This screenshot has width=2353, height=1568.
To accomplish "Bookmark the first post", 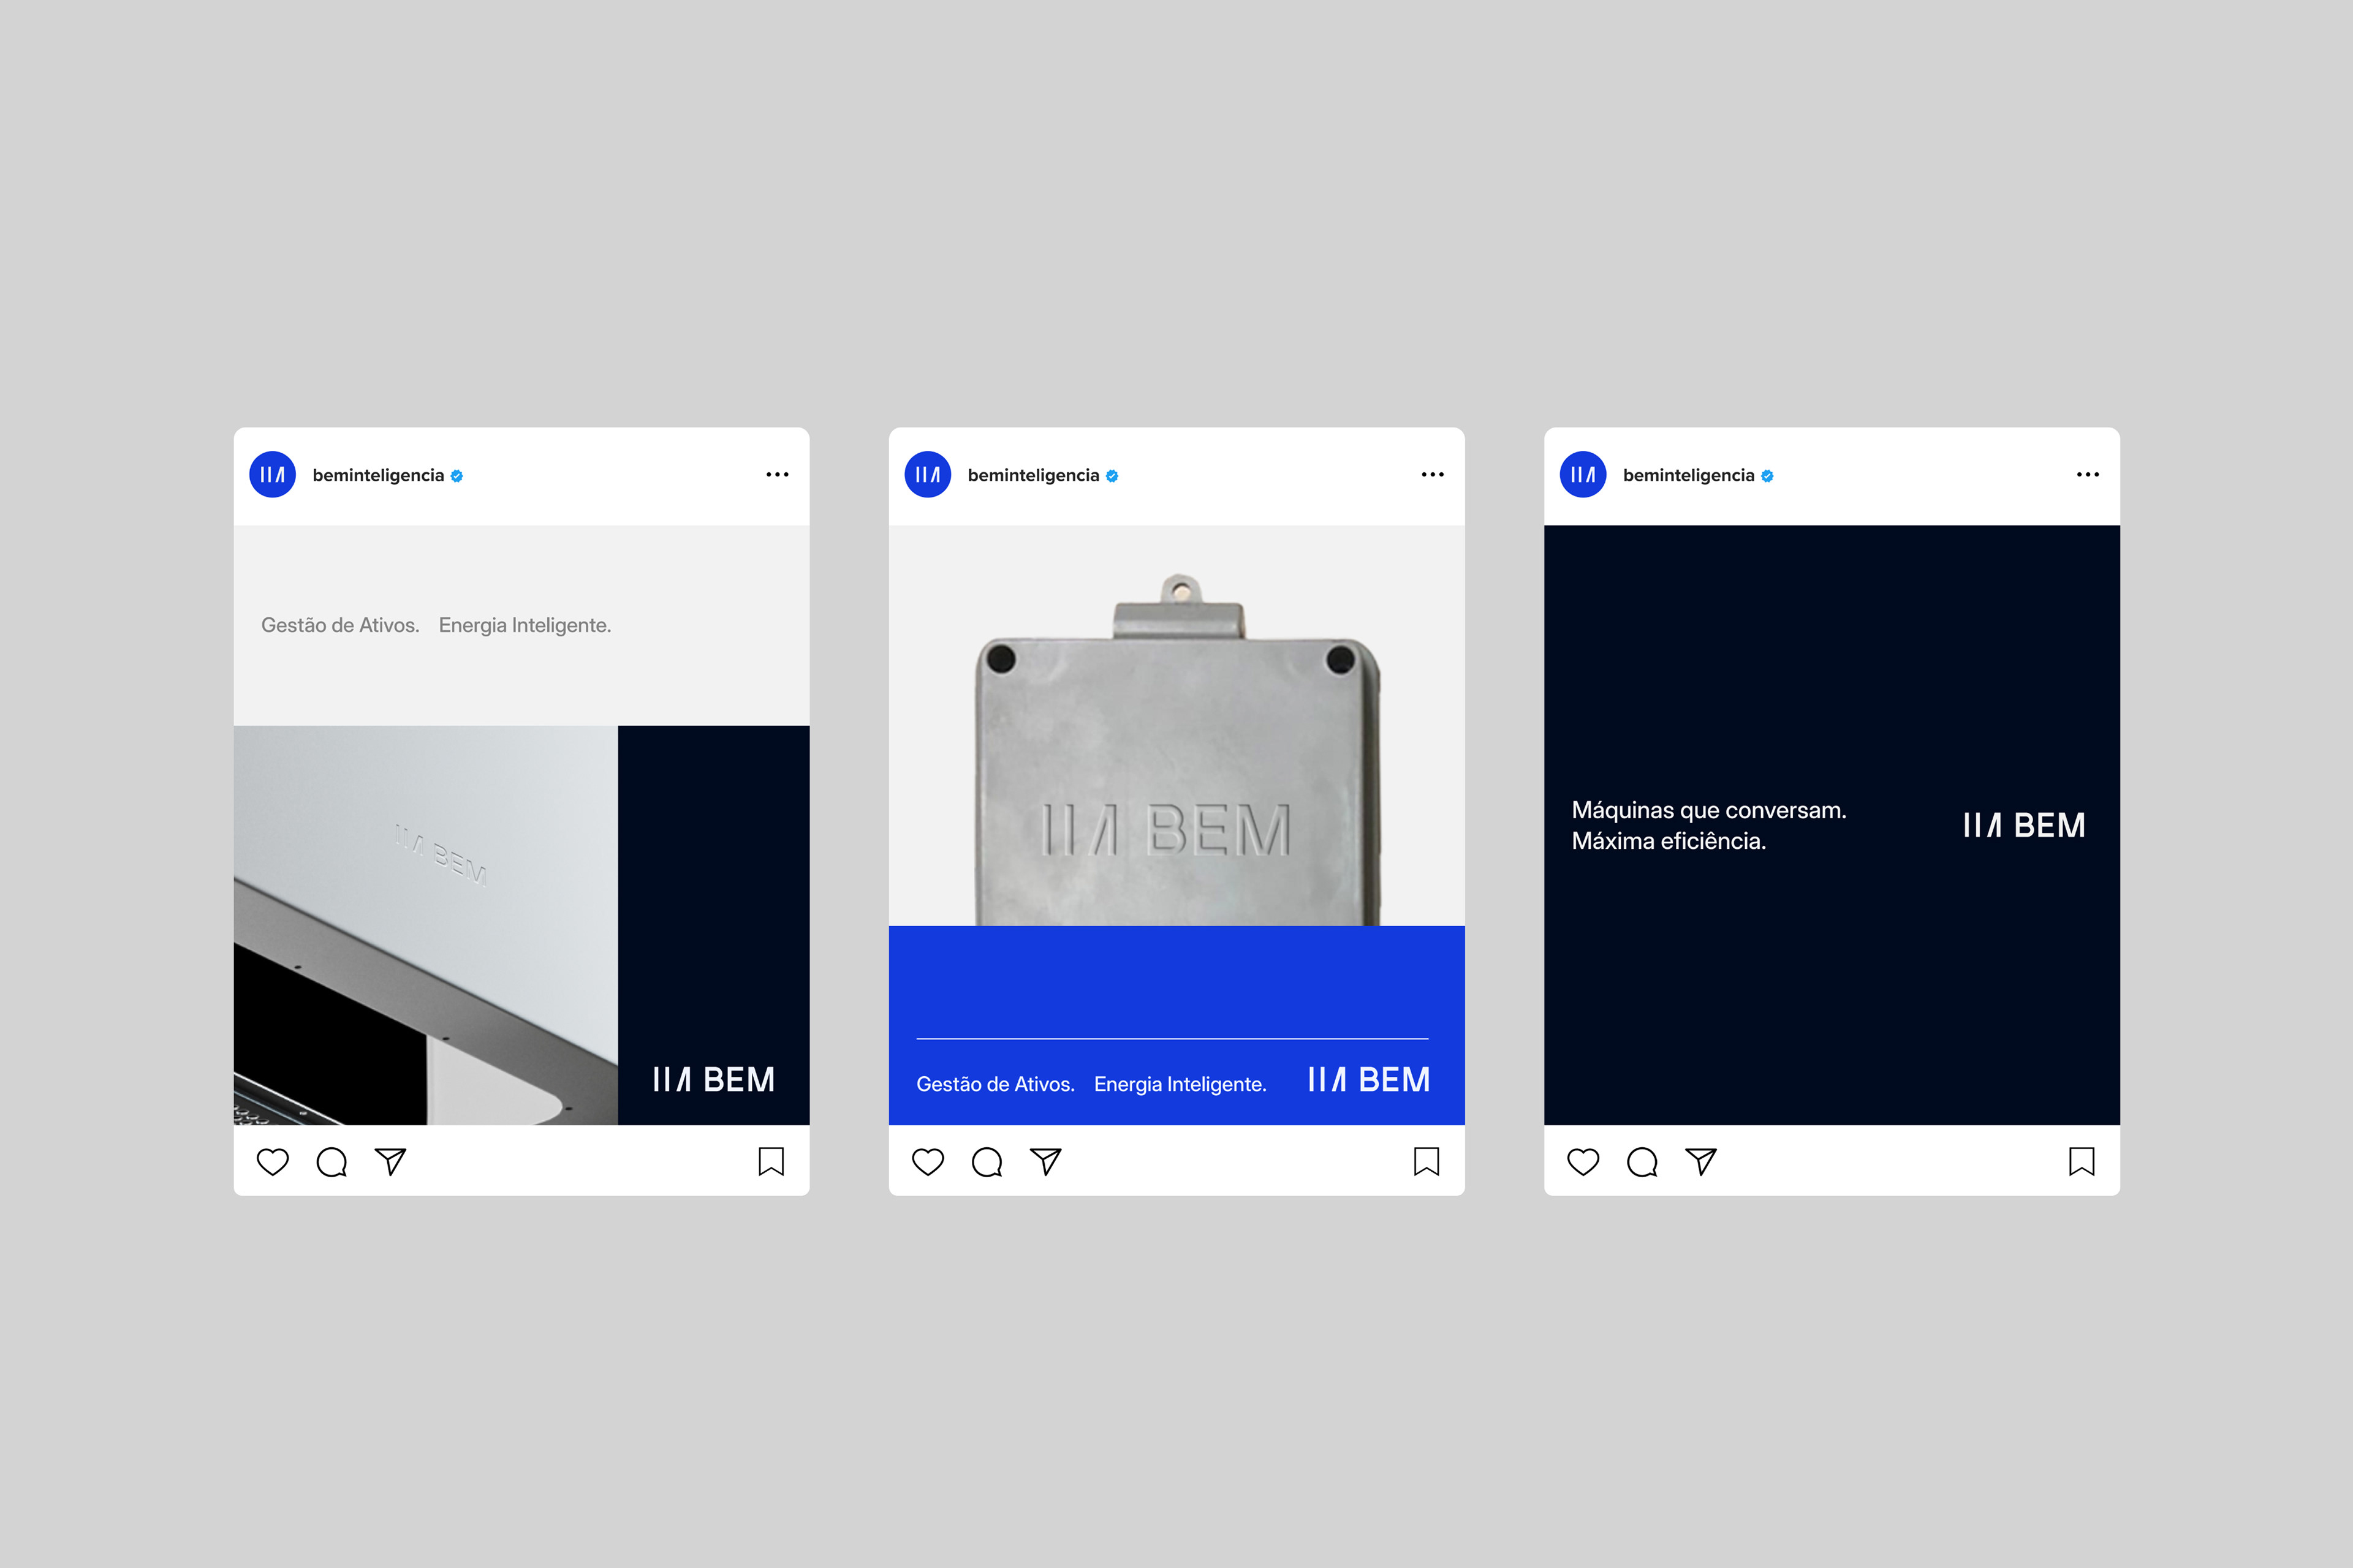I will click(x=770, y=1161).
